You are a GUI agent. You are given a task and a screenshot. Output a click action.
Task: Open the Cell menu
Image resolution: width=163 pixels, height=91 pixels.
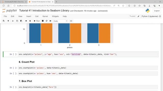pyautogui.click(x=37, y=16)
